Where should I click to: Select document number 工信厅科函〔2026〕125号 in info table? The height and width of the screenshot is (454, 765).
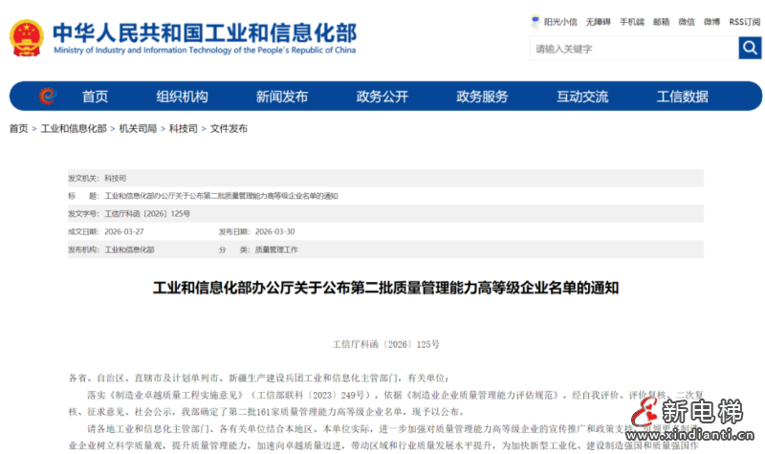(147, 213)
